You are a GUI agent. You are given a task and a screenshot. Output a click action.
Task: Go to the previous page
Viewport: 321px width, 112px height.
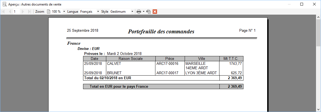click(x=10, y=12)
